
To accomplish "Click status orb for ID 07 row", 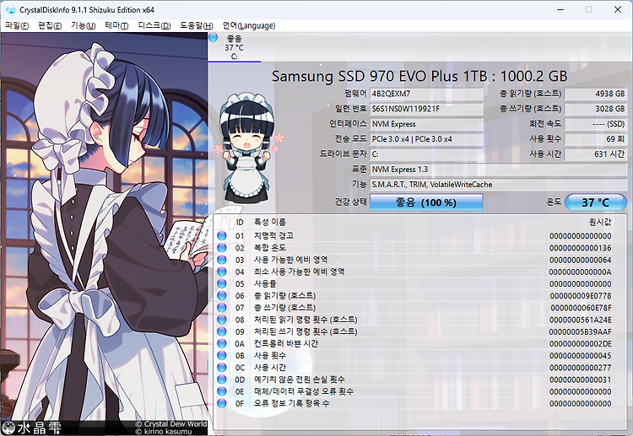I will [x=222, y=307].
